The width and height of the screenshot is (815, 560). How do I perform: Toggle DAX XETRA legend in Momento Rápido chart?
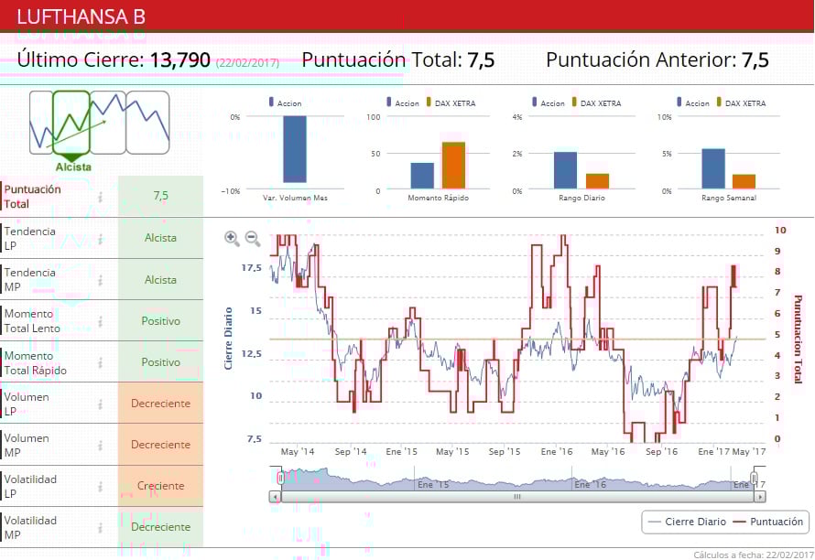[x=451, y=102]
